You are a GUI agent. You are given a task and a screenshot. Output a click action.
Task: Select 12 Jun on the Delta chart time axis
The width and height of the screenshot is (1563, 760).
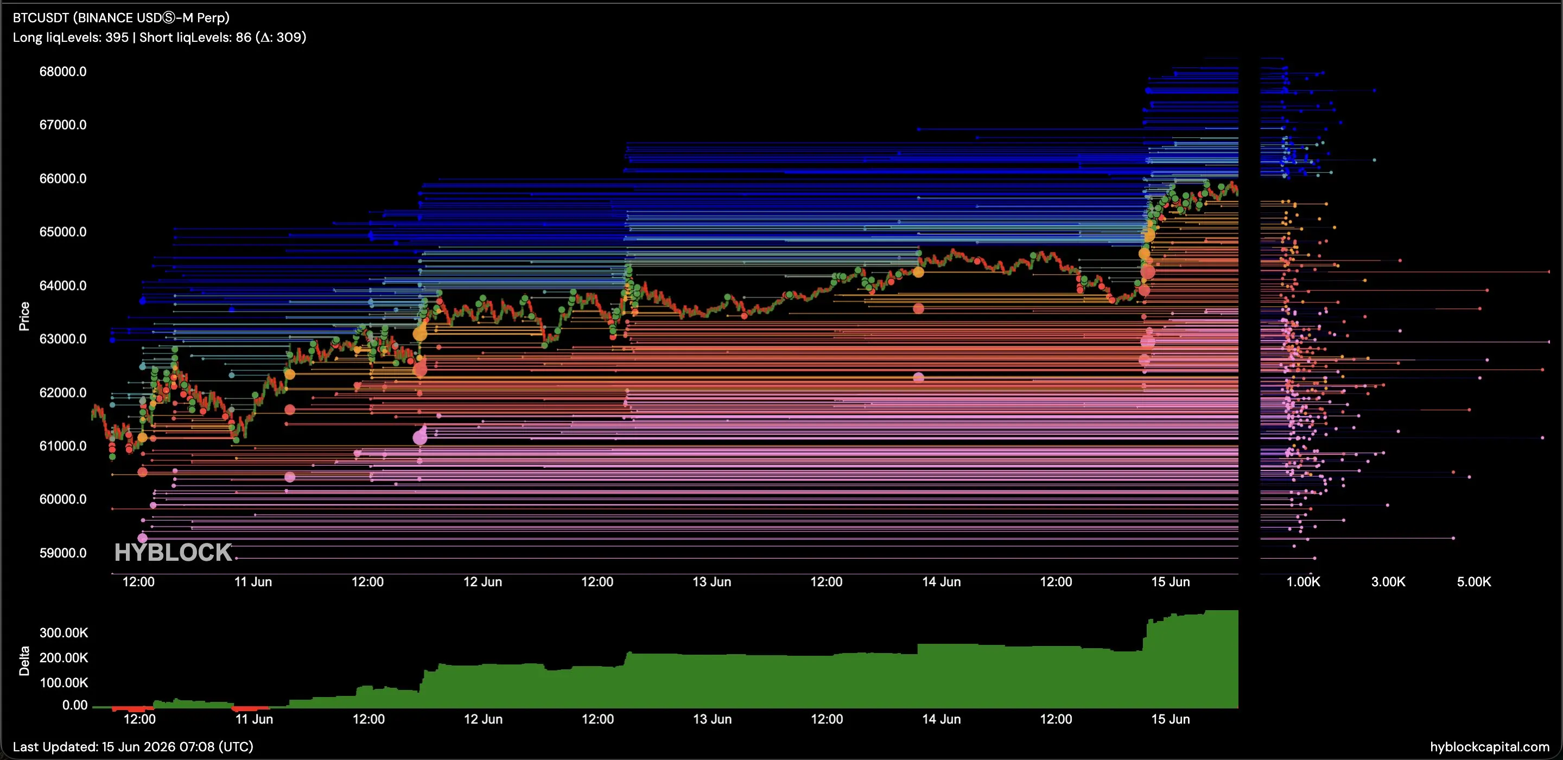tap(484, 719)
